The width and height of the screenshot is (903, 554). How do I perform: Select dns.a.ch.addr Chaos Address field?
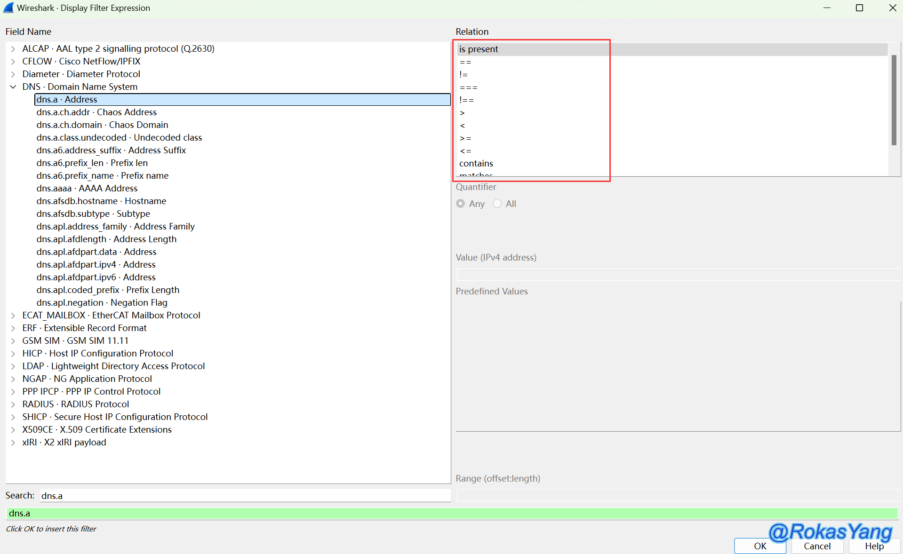coord(96,112)
